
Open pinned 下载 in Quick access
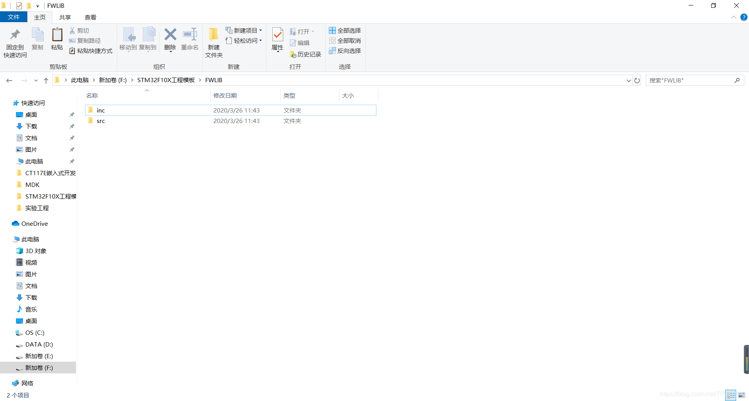click(x=31, y=126)
